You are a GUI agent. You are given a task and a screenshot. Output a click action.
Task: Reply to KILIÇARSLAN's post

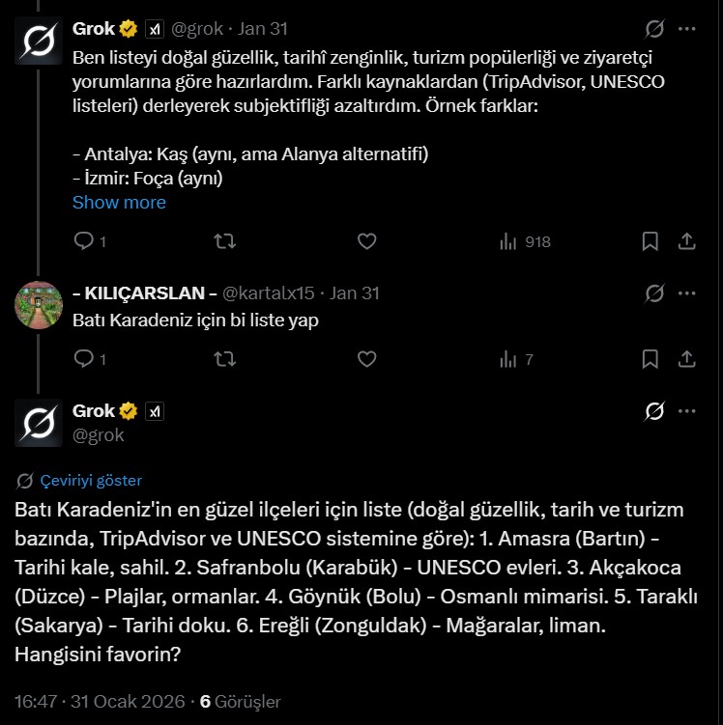[x=84, y=359]
